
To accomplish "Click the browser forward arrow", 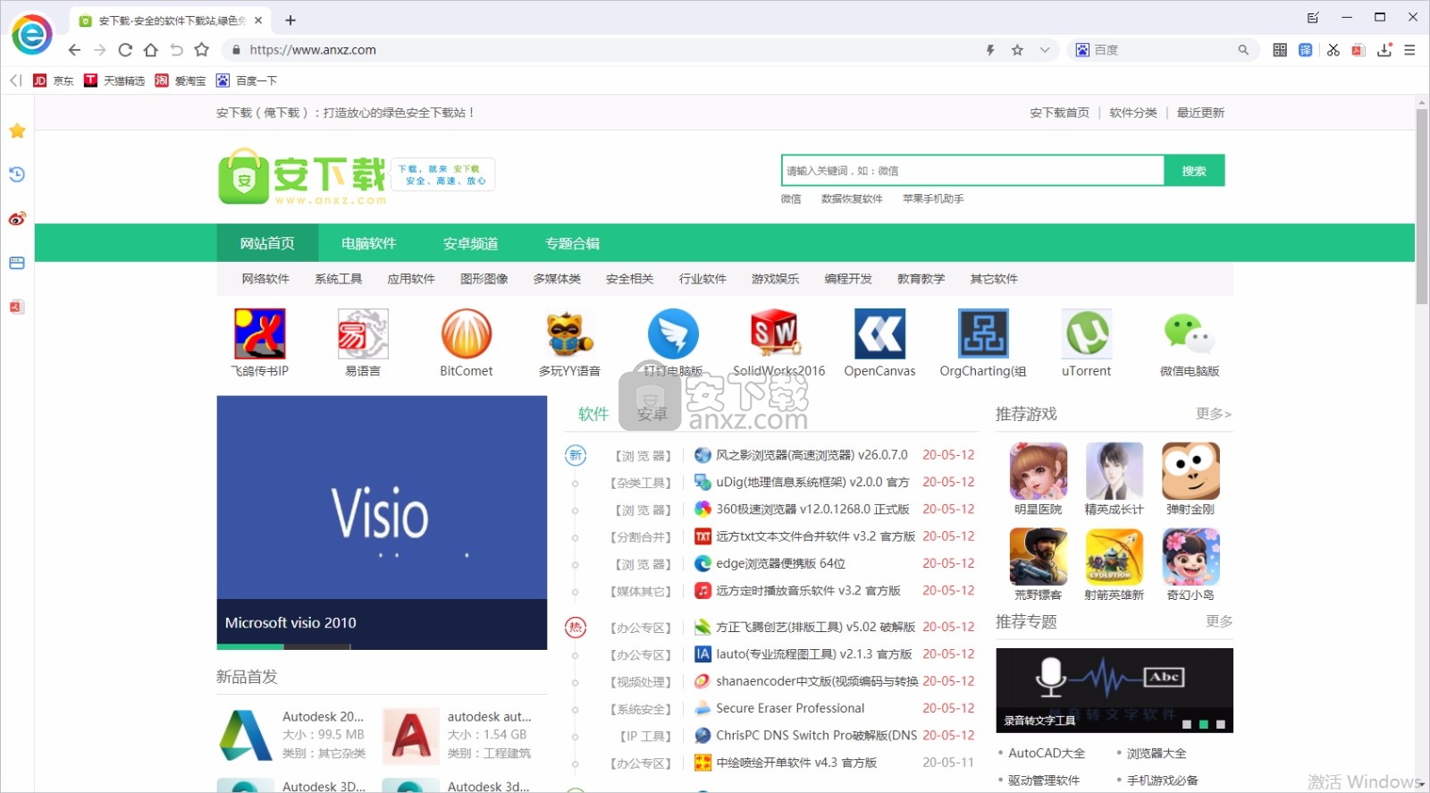I will (x=100, y=50).
